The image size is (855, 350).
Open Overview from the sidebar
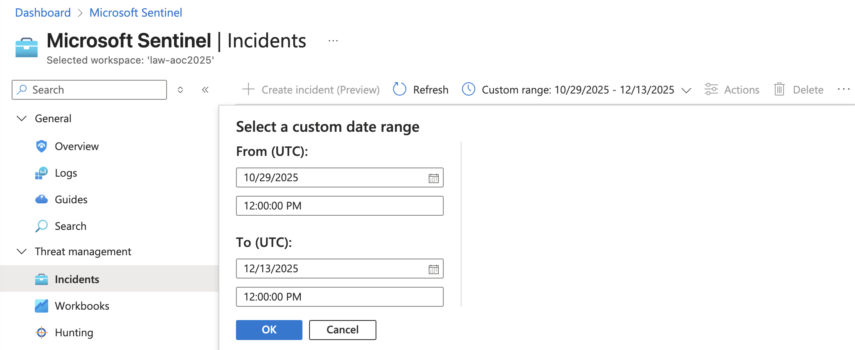pyautogui.click(x=76, y=146)
